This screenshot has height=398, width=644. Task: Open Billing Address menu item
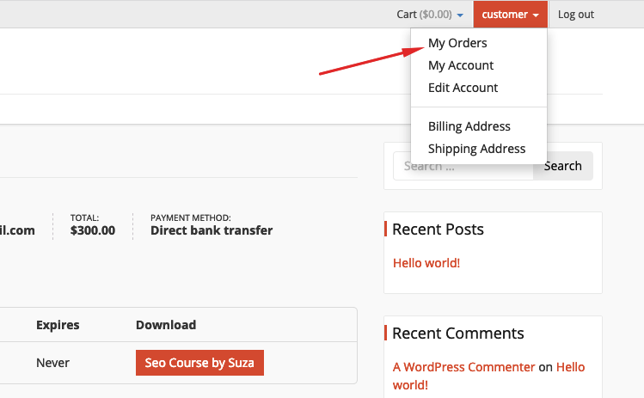click(x=469, y=126)
